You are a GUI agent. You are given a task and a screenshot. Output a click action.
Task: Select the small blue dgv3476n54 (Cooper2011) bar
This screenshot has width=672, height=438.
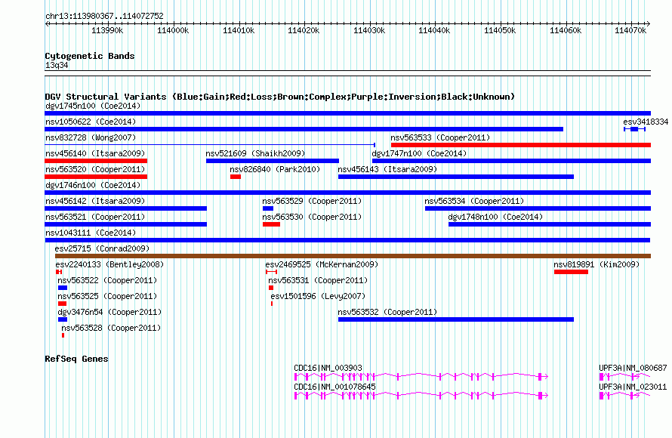[63, 319]
